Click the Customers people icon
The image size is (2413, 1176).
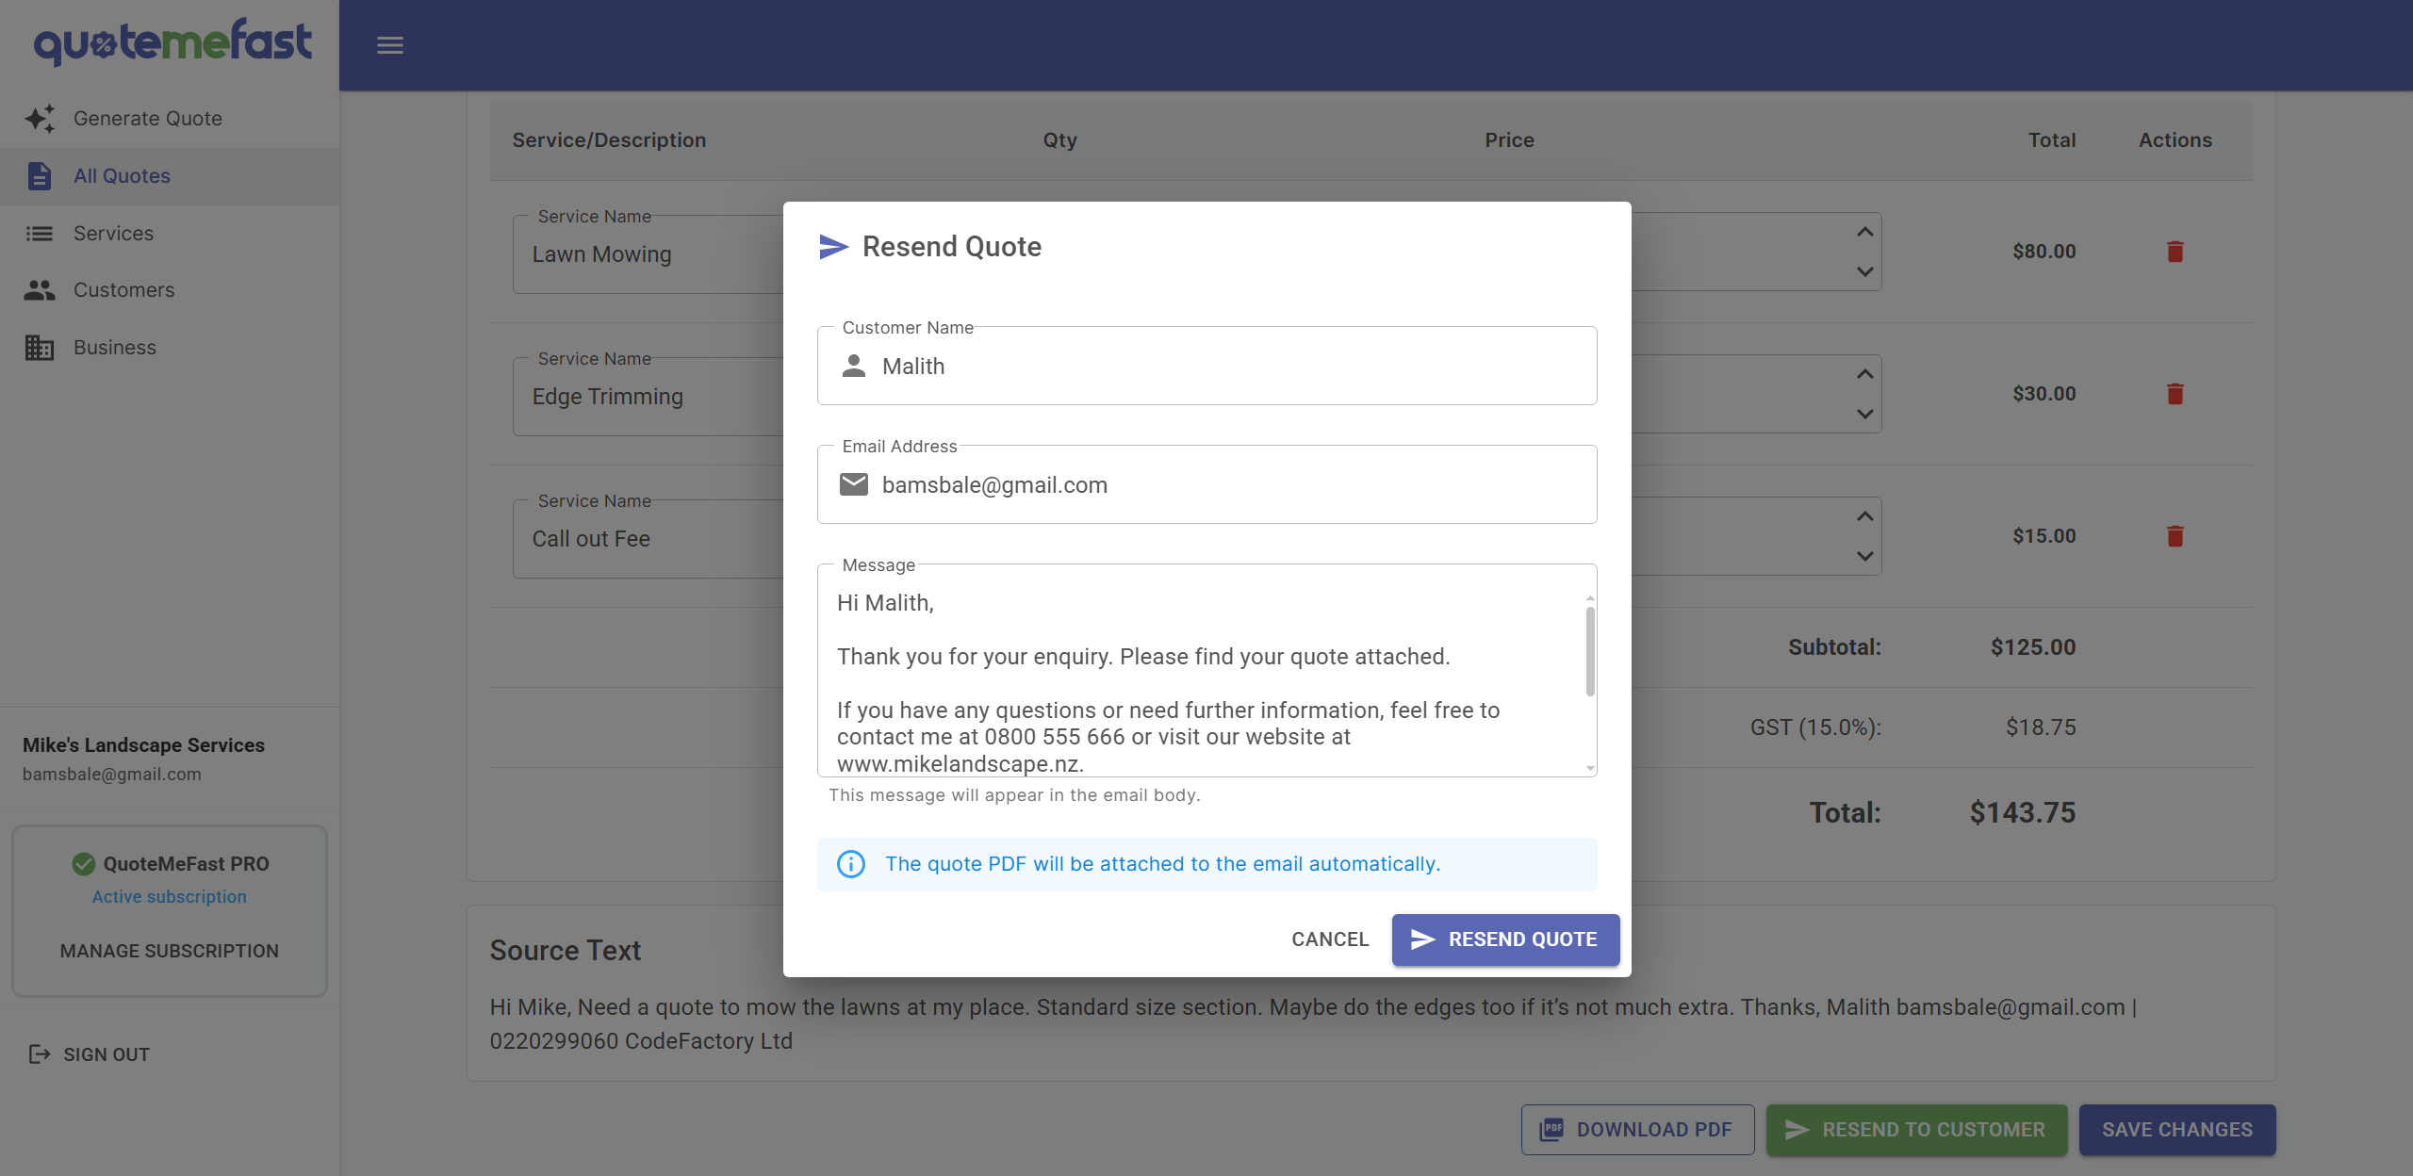click(40, 290)
